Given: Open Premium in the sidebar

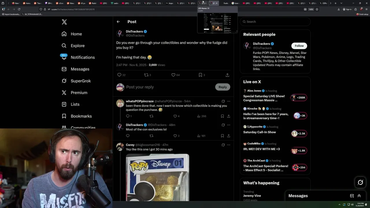Looking at the screenshot, I should pyautogui.click(x=75, y=92).
